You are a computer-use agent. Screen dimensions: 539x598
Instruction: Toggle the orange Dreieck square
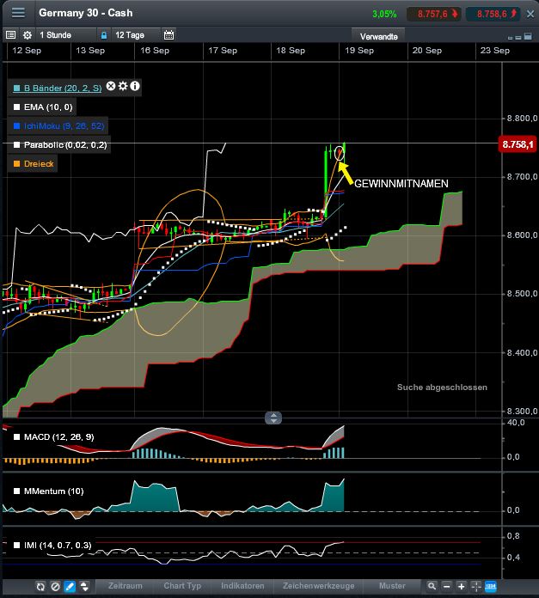coord(16,164)
